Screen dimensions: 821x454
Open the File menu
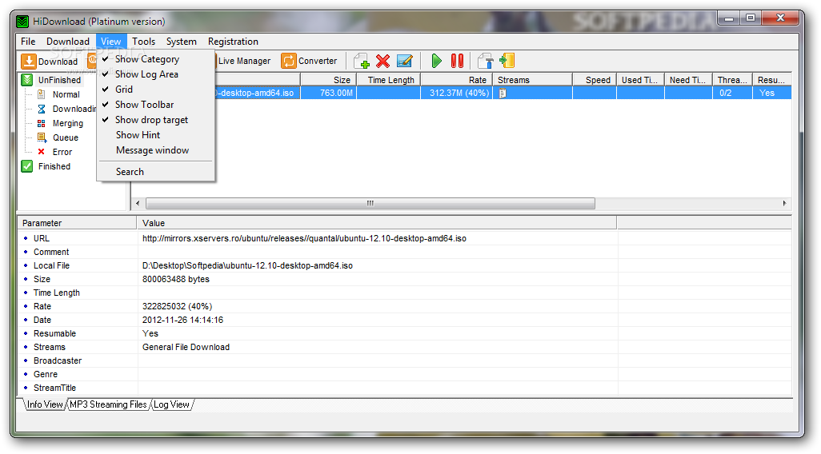28,42
